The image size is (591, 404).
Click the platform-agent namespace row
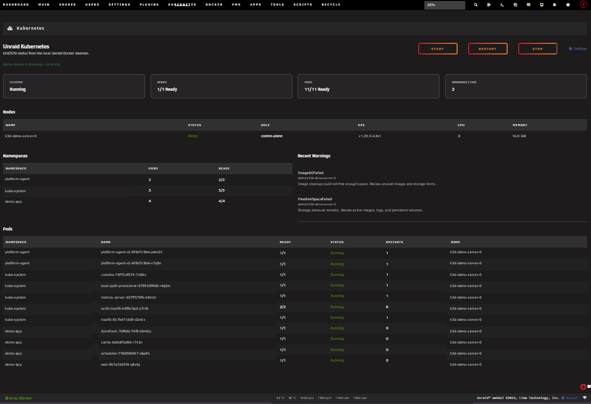(x=147, y=179)
